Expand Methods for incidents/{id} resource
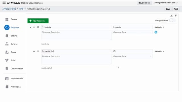Image resolution: width=182 pixels, height=102 pixels. 159,51
